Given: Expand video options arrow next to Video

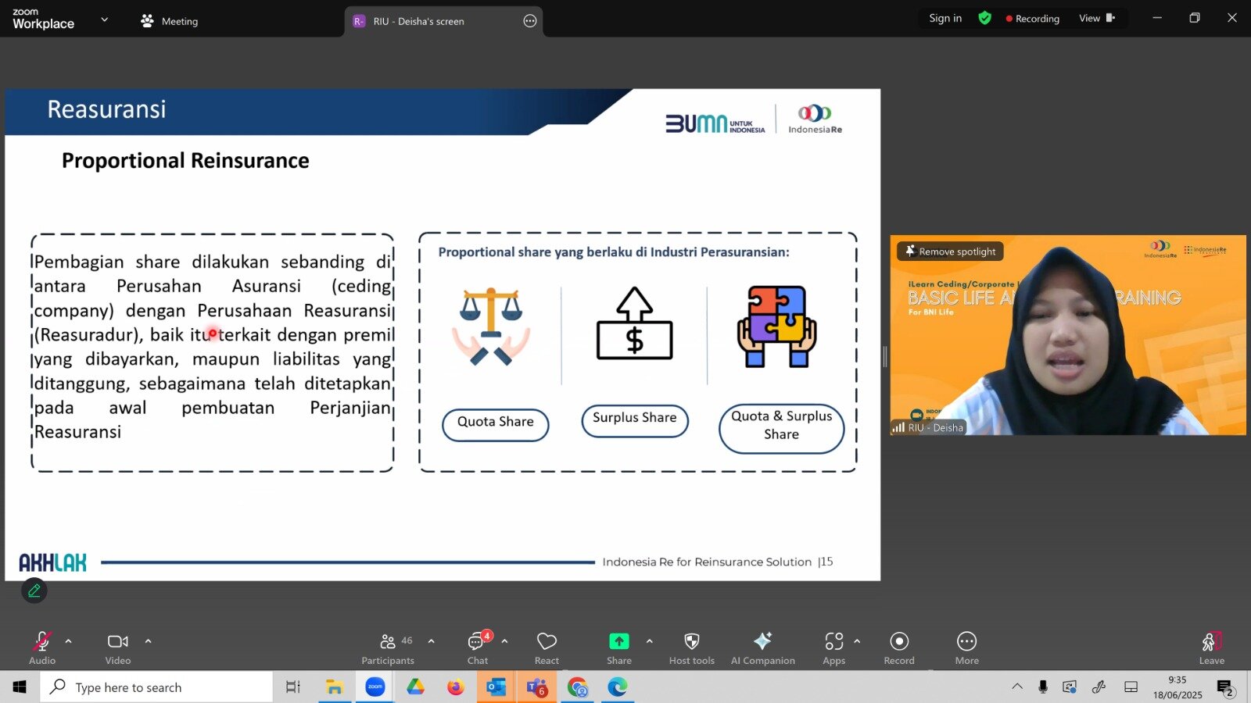Looking at the screenshot, I should 149,641.
